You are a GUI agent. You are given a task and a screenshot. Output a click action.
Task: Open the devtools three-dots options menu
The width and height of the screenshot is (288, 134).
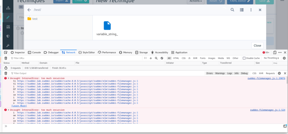[x=280, y=52]
